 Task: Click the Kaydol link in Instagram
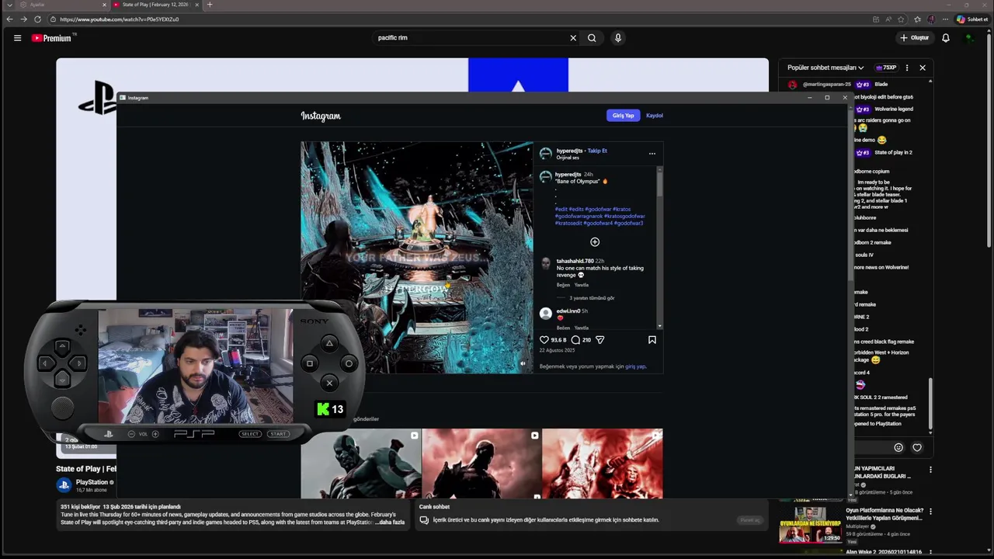tap(655, 116)
